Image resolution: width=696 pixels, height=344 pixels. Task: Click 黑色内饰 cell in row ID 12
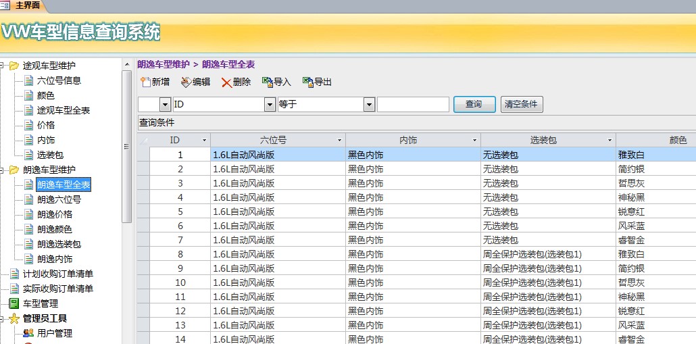pyautogui.click(x=413, y=311)
